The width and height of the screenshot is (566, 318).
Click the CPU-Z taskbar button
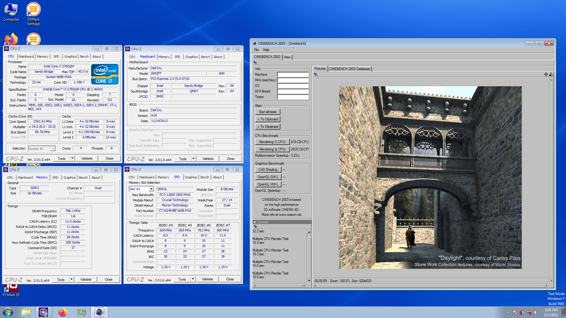[43, 312]
